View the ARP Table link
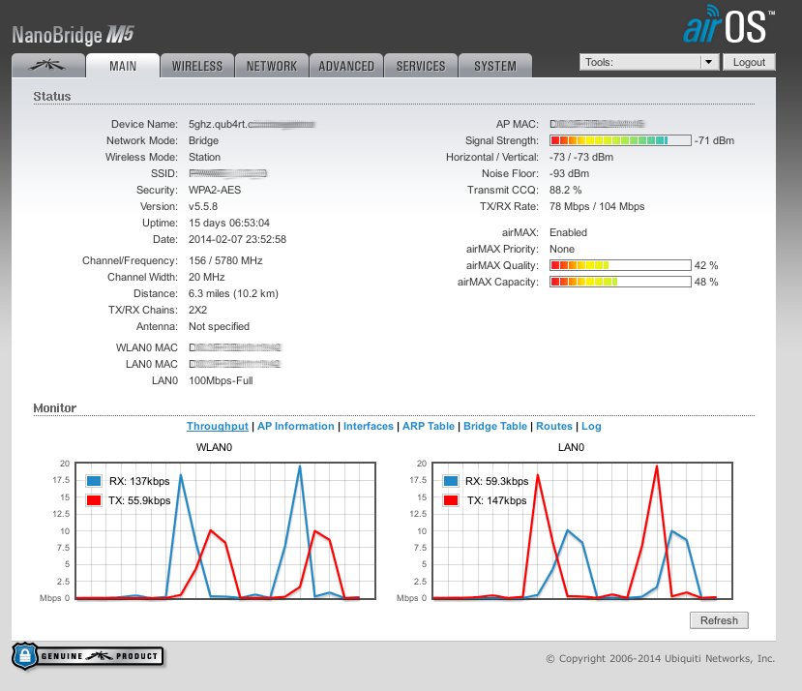This screenshot has height=691, width=802. pos(429,426)
